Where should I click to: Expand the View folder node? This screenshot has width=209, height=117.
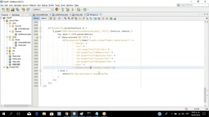click(7, 48)
